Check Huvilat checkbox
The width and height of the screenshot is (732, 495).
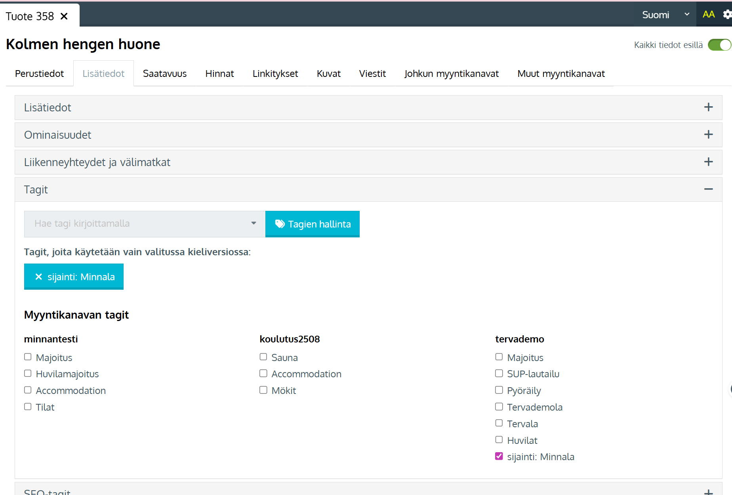click(x=499, y=440)
